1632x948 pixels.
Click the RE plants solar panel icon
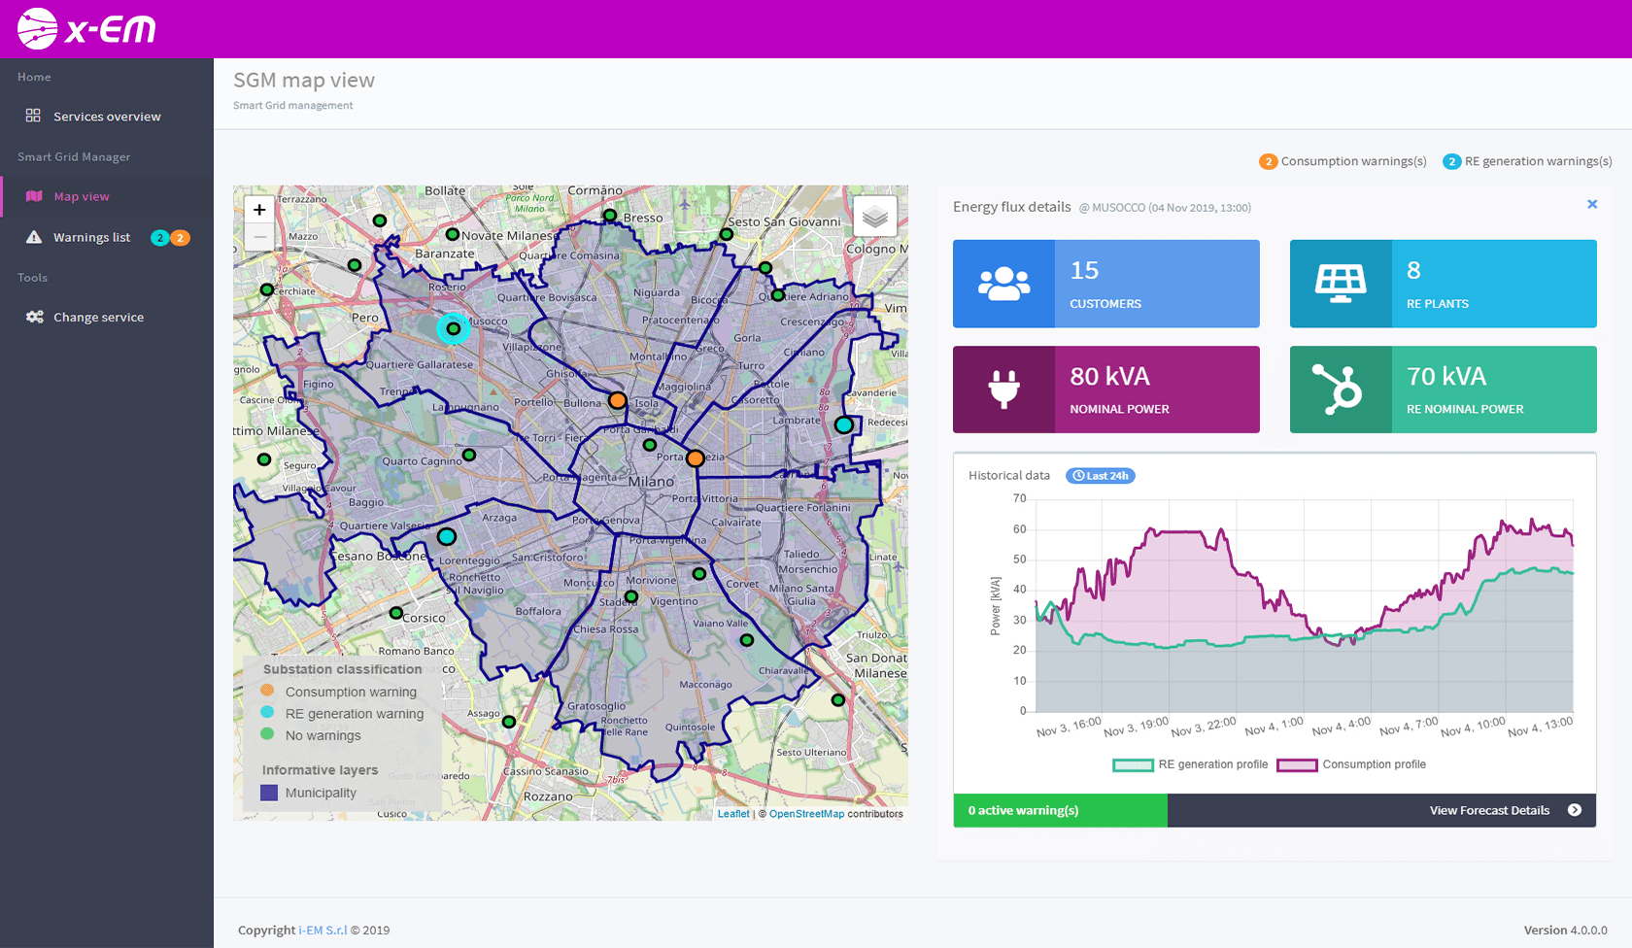point(1340,284)
